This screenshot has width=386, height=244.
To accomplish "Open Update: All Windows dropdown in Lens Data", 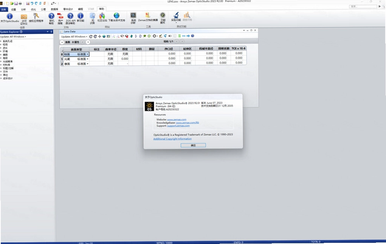I will 74,37.
